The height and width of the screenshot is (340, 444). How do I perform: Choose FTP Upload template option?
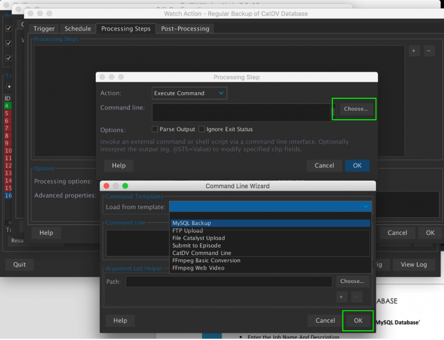(187, 230)
